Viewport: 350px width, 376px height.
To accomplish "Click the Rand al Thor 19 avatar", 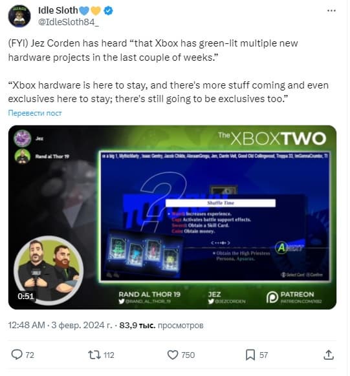I will (x=23, y=156).
